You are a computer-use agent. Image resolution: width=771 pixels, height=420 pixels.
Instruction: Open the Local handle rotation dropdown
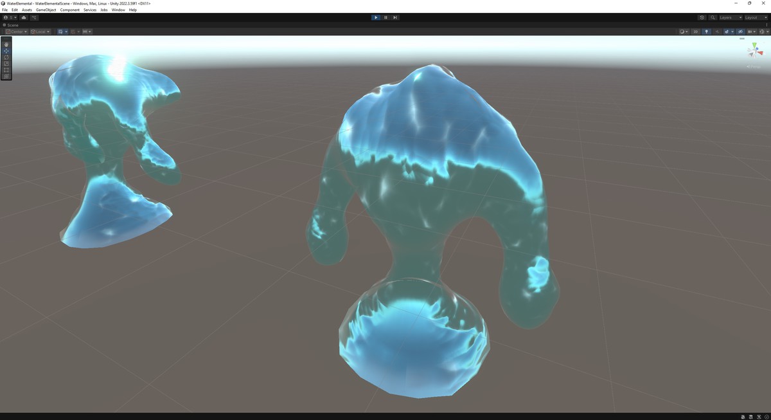point(40,32)
